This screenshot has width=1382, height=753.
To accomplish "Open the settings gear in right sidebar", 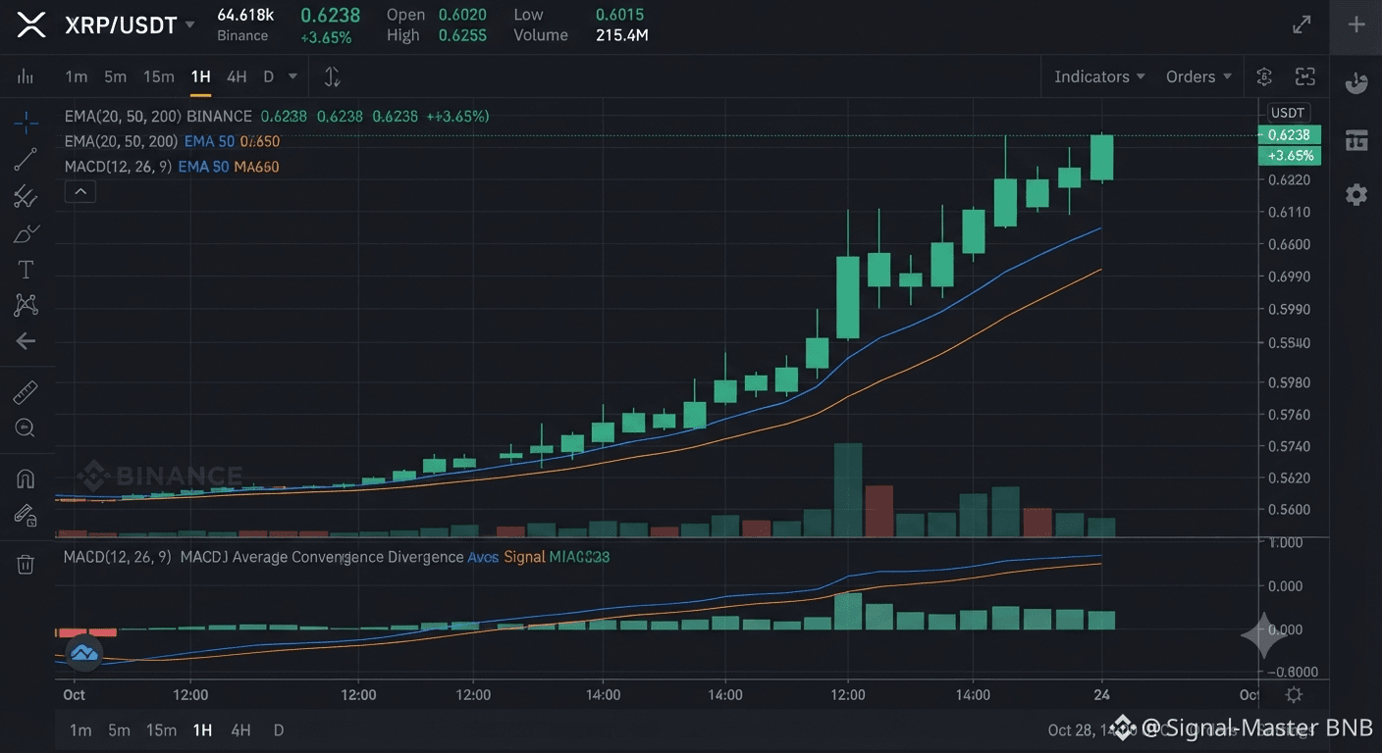I will pos(1356,194).
